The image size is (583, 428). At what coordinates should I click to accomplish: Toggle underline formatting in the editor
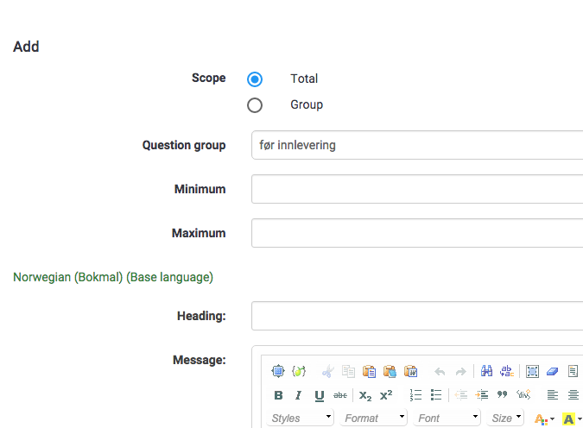point(320,395)
